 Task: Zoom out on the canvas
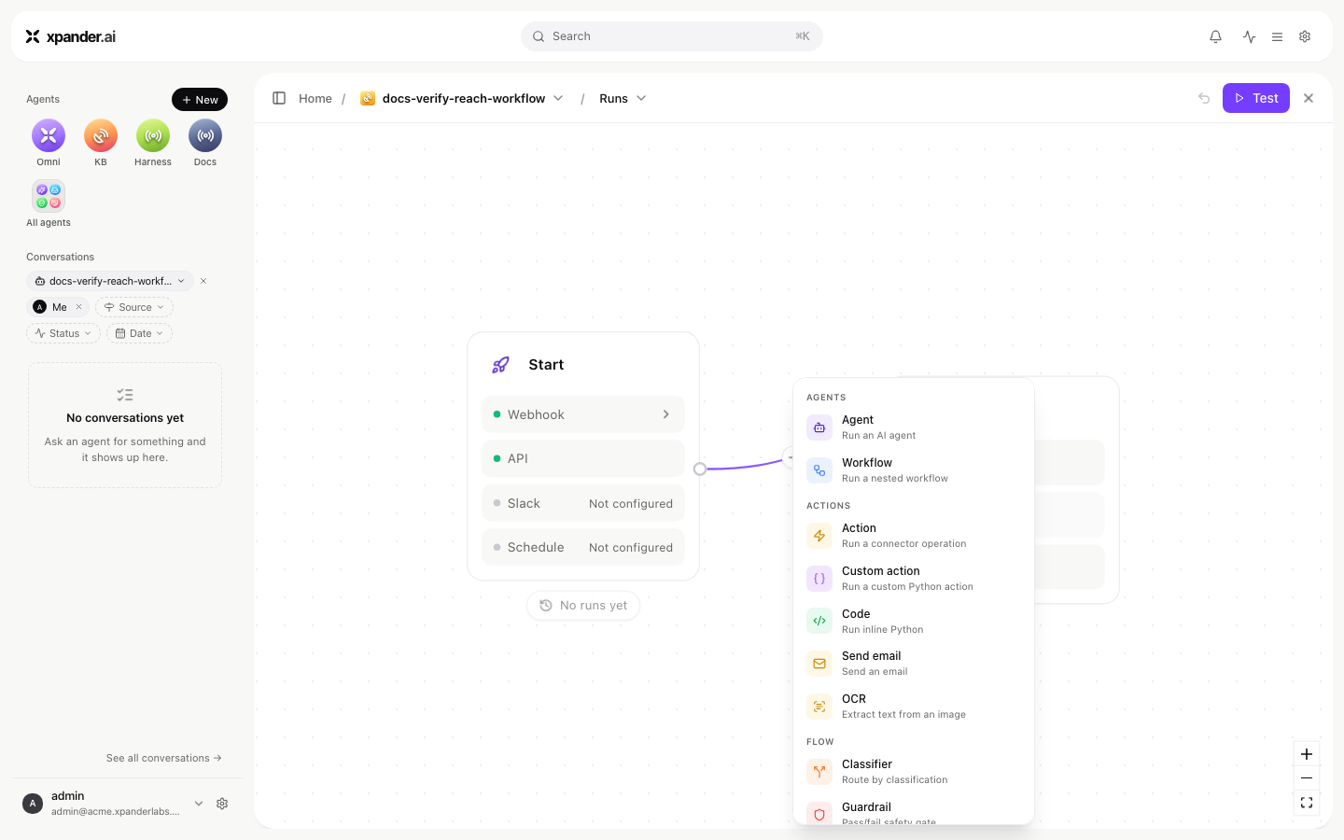coord(1307,778)
